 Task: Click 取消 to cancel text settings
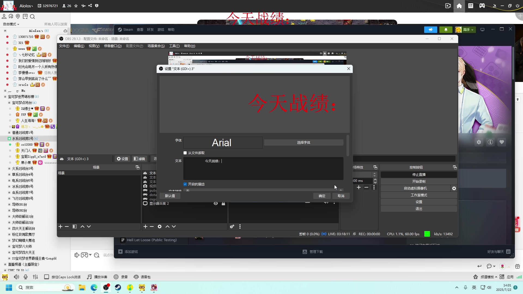point(341,196)
